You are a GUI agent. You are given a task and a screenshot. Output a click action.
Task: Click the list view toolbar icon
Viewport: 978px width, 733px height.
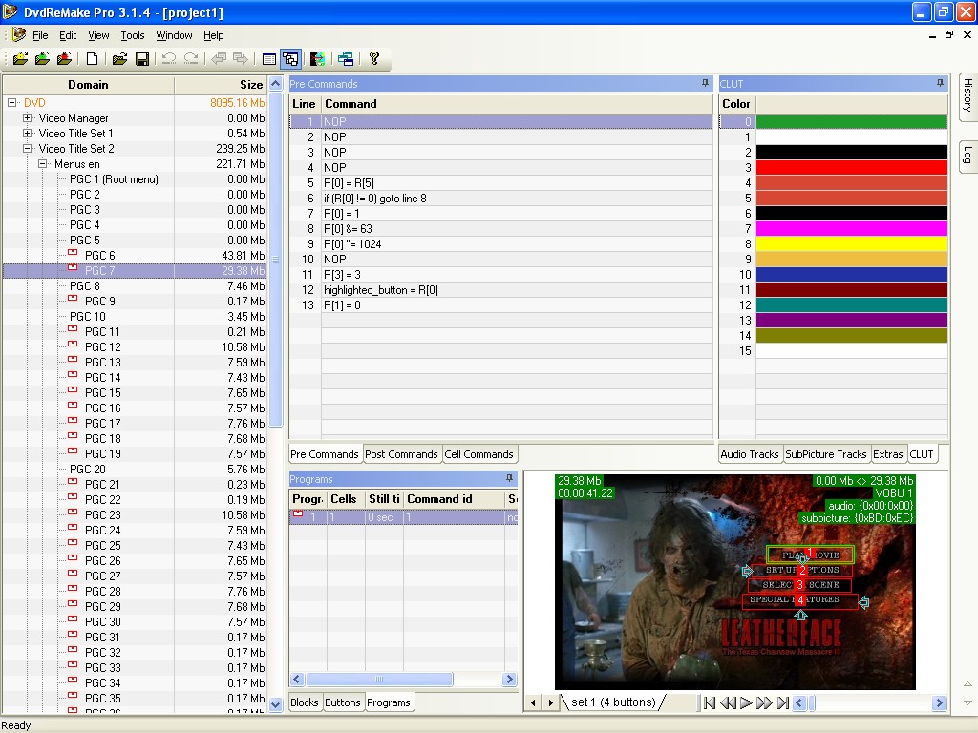[x=268, y=58]
